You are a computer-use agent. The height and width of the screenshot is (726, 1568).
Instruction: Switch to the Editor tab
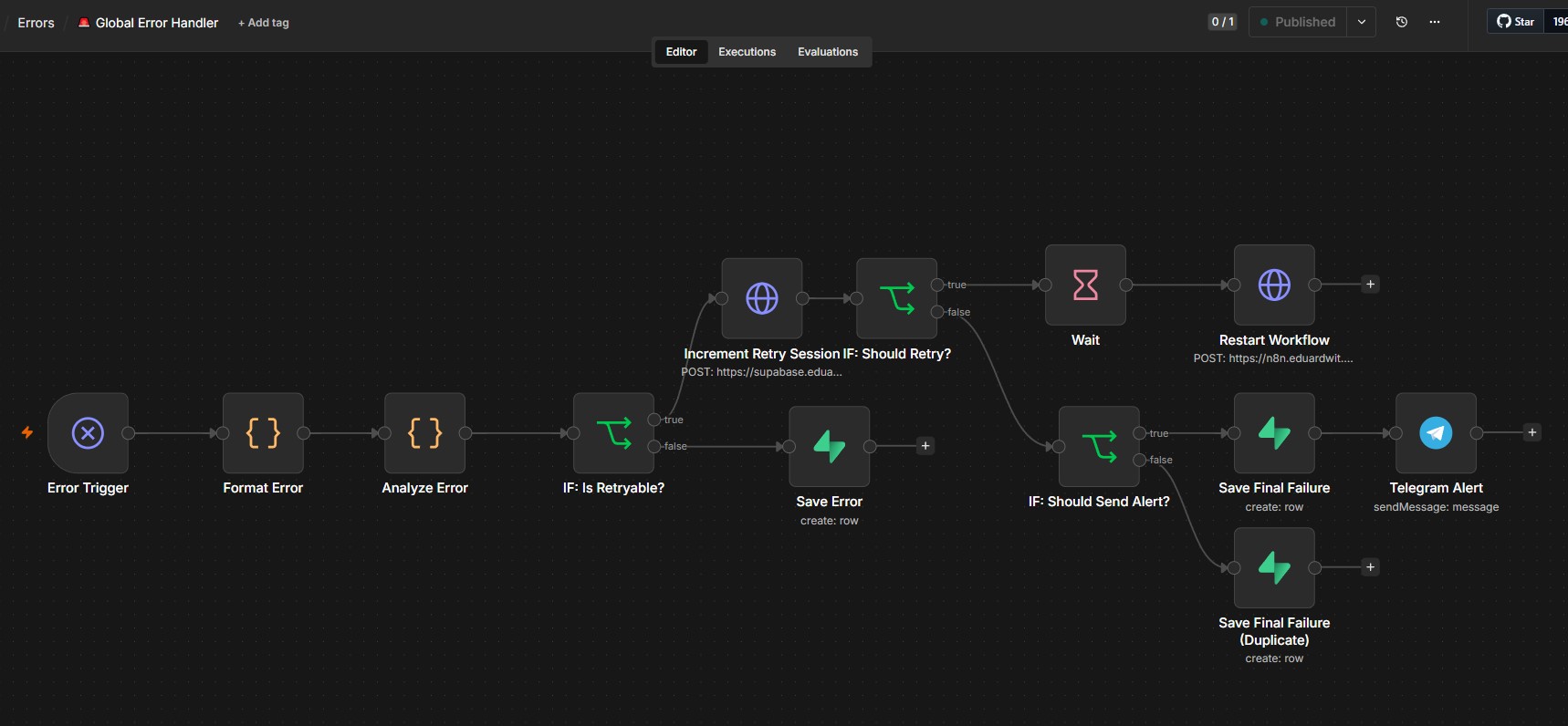681,52
